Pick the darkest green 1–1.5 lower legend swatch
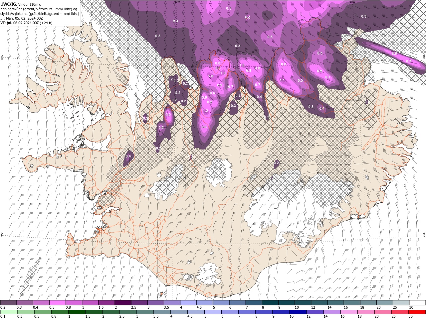The height and width of the screenshot is (319, 426). [x=77, y=312]
